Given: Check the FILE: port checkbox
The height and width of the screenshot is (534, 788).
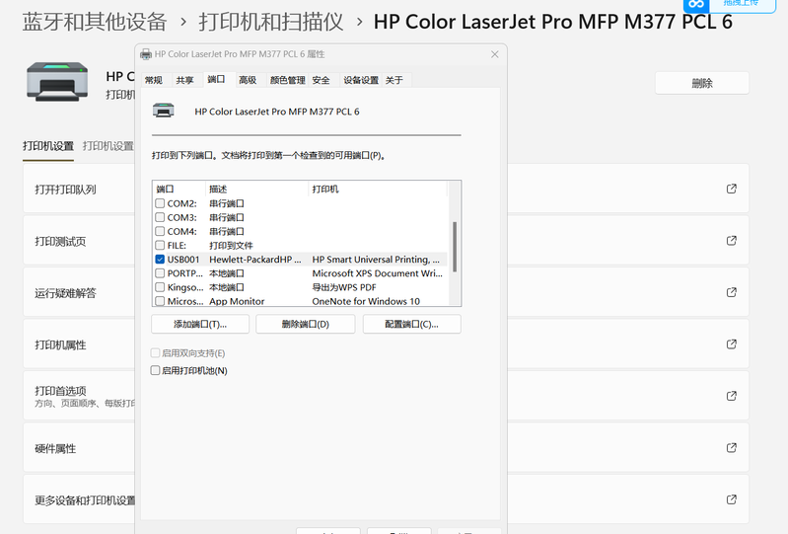Looking at the screenshot, I should [160, 245].
